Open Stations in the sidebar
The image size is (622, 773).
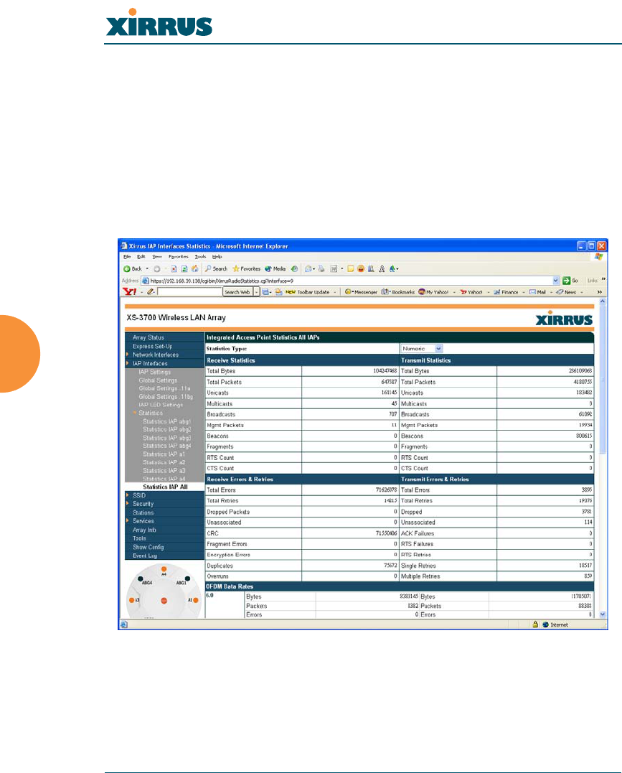pyautogui.click(x=143, y=512)
